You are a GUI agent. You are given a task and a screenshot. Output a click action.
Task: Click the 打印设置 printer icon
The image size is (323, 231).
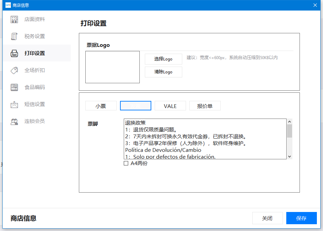click(14, 53)
